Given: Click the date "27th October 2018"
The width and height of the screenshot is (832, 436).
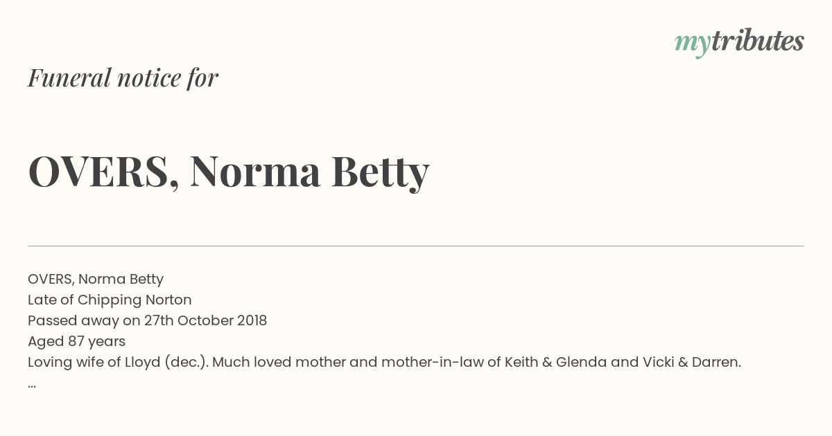Looking at the screenshot, I should click(205, 320).
